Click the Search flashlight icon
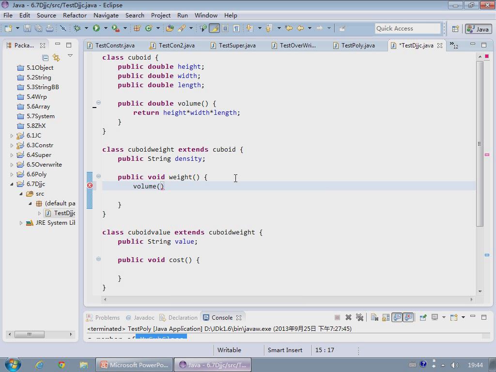This screenshot has width=496, height=372. tap(182, 29)
